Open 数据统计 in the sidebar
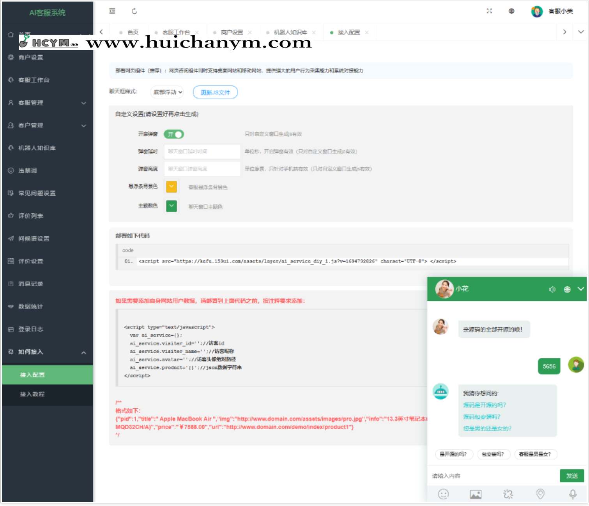The width and height of the screenshot is (589, 506). click(47, 306)
